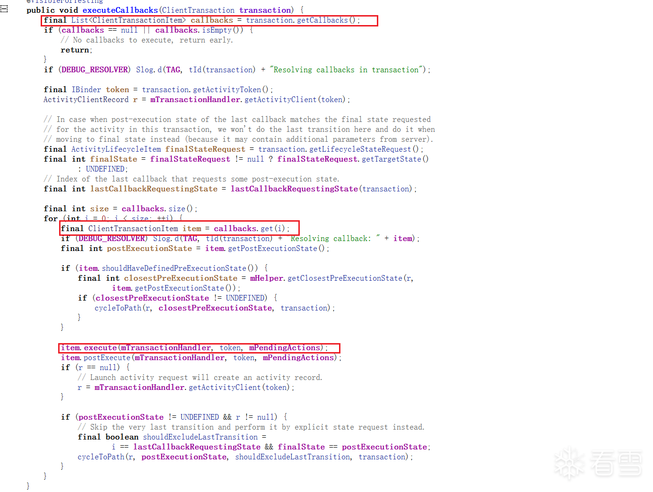Collapse the executeCallbacks method fold marker

pyautogui.click(x=4, y=9)
